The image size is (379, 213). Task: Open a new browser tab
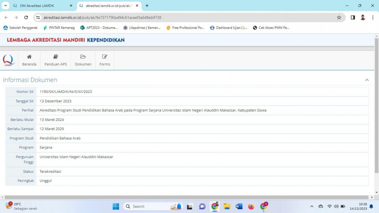(147, 6)
